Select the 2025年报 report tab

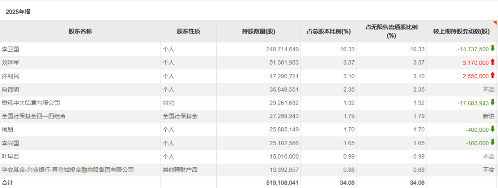tap(18, 12)
